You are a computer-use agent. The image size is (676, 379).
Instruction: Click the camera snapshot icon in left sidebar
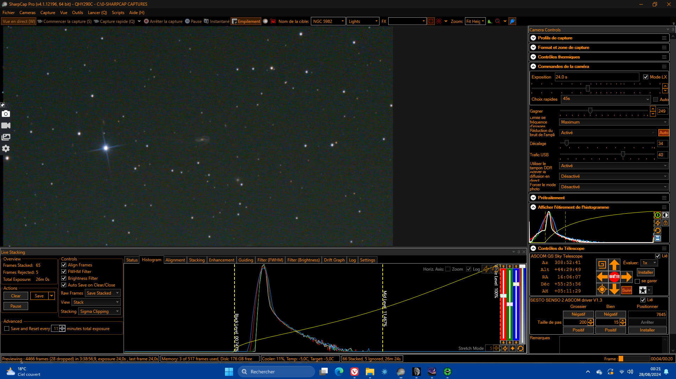coord(6,114)
